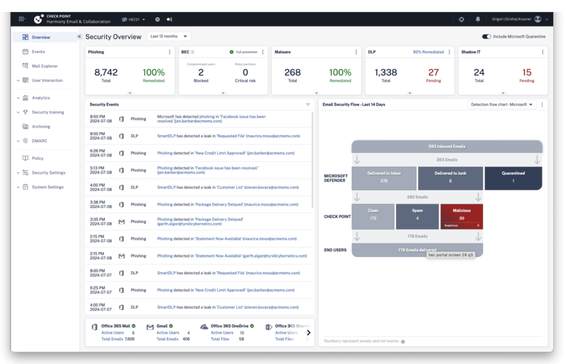Click the Spam 4 block

click(417, 217)
